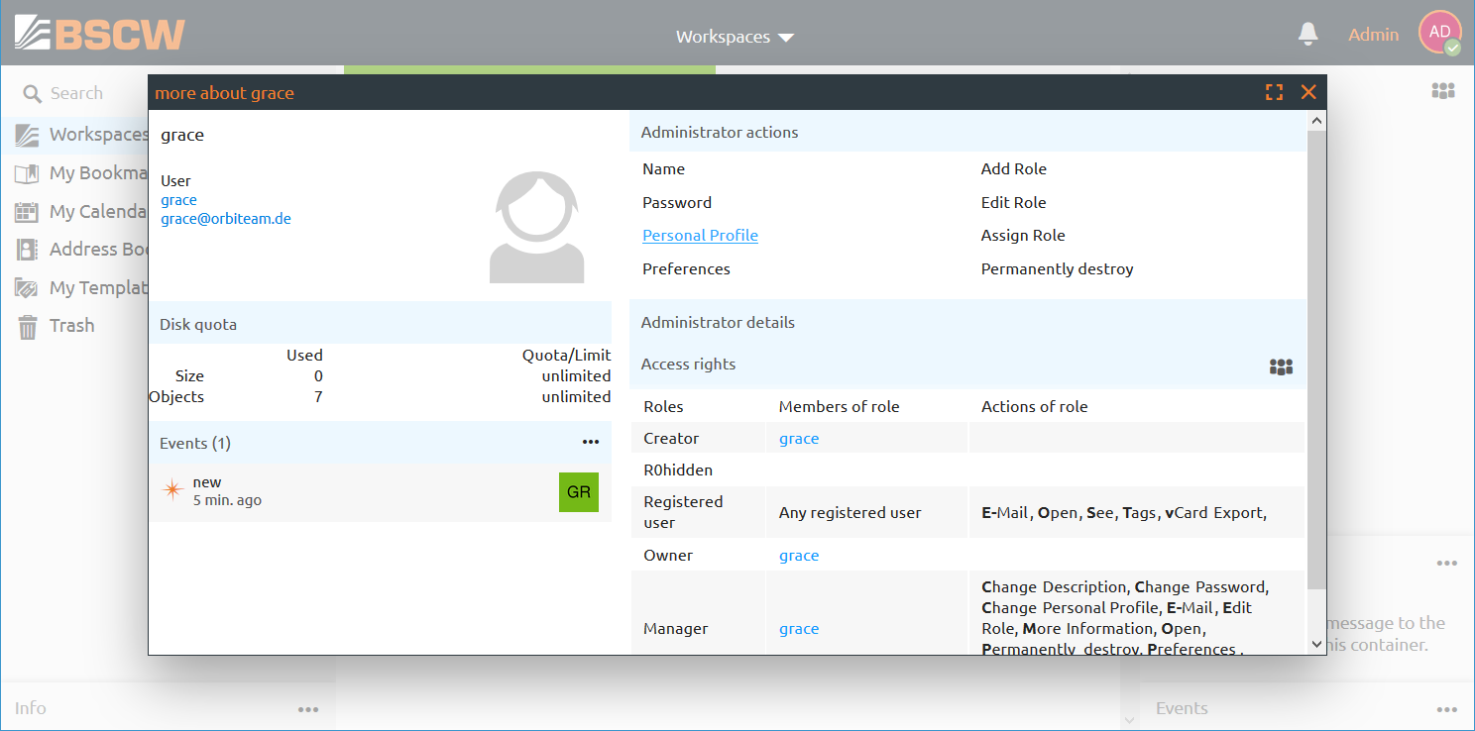
Task: Open the Workspaces dropdown in header
Action: point(735,37)
